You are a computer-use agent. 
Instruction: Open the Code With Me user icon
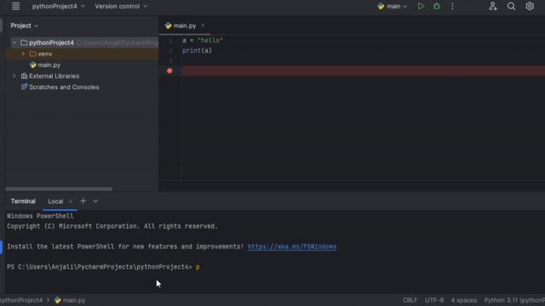493,6
